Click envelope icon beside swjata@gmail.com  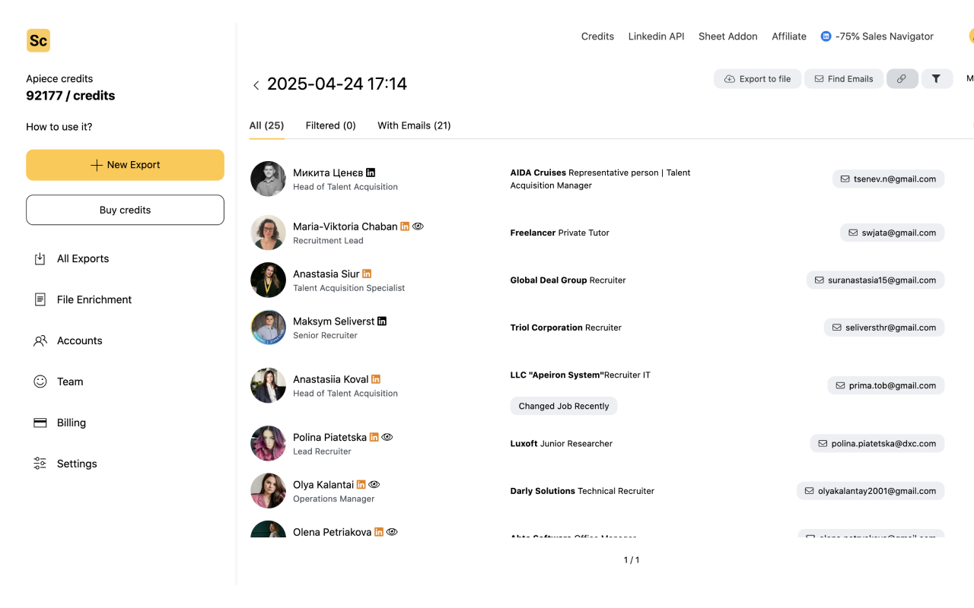point(854,233)
